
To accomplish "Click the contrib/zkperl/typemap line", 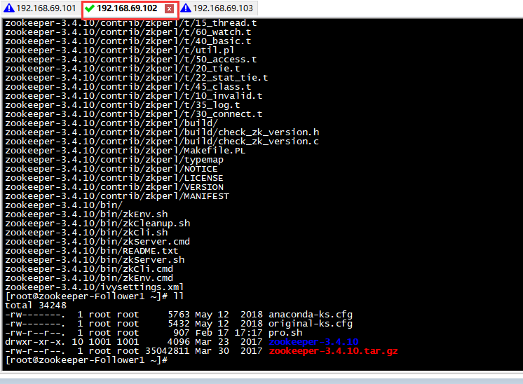I will 114,160.
